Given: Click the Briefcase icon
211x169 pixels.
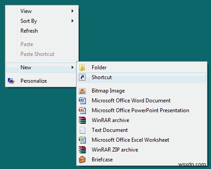Looking at the screenshot, I should (x=82, y=160).
